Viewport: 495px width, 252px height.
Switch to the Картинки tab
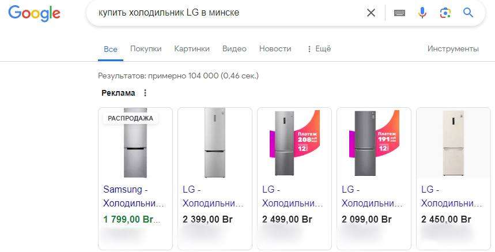point(192,49)
